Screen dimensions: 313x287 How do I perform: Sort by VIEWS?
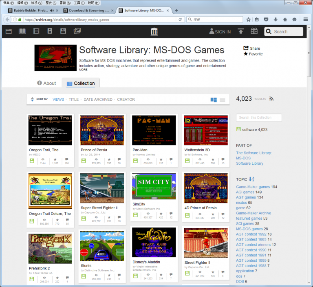tap(58, 99)
